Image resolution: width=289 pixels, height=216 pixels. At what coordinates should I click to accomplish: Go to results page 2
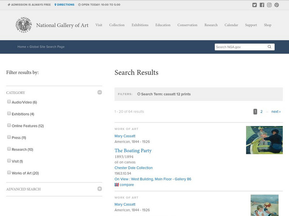pos(261,112)
